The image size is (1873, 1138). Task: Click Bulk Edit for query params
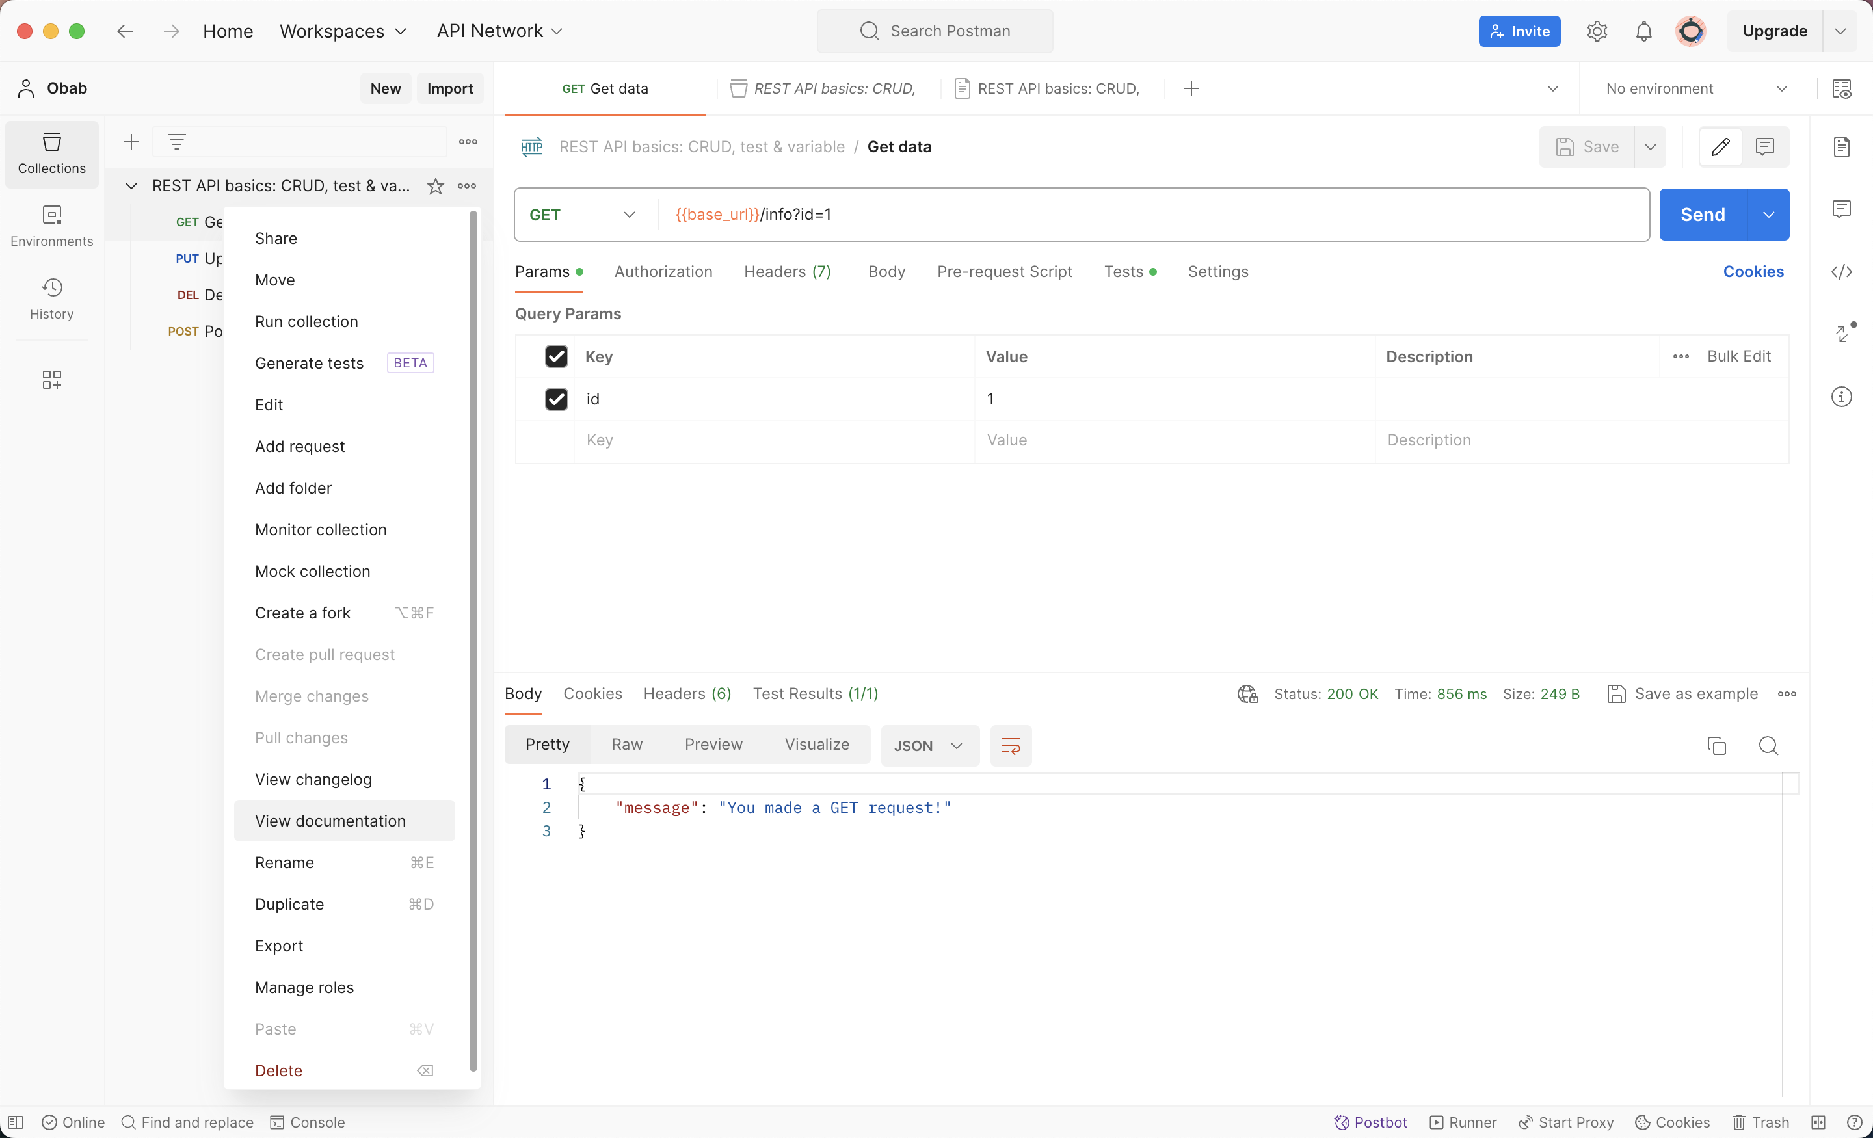click(x=1738, y=356)
